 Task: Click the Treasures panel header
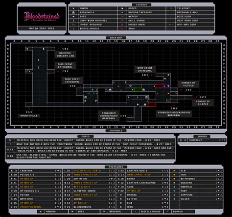point(116,167)
